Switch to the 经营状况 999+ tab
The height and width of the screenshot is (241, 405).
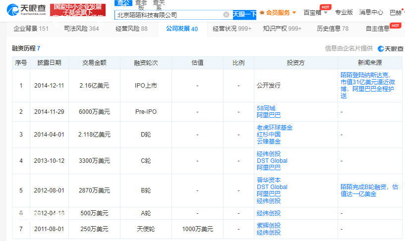(x=232, y=29)
